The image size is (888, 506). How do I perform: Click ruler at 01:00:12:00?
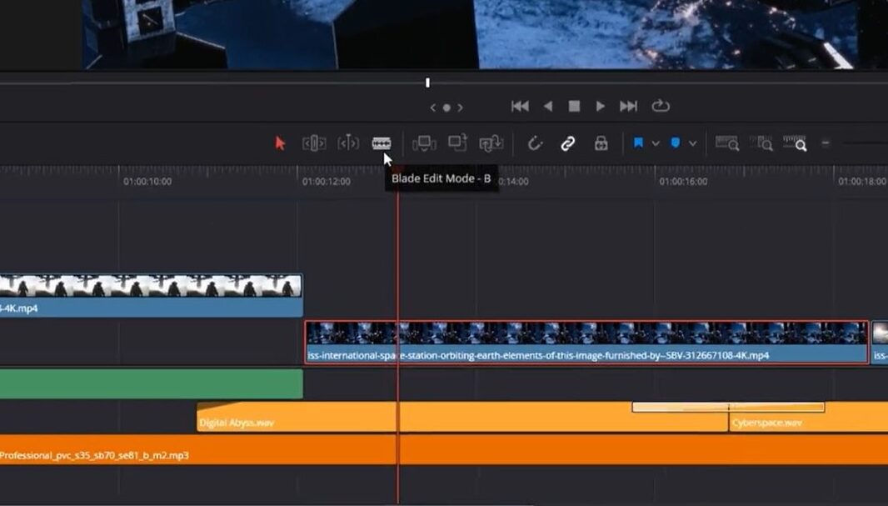pyautogui.click(x=327, y=182)
